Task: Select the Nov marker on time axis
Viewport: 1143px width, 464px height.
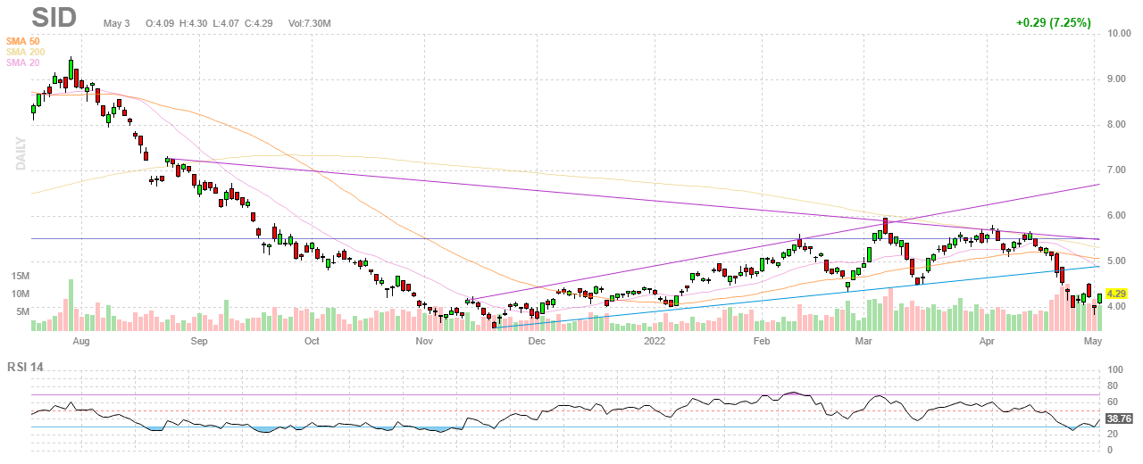Action: 424,341
